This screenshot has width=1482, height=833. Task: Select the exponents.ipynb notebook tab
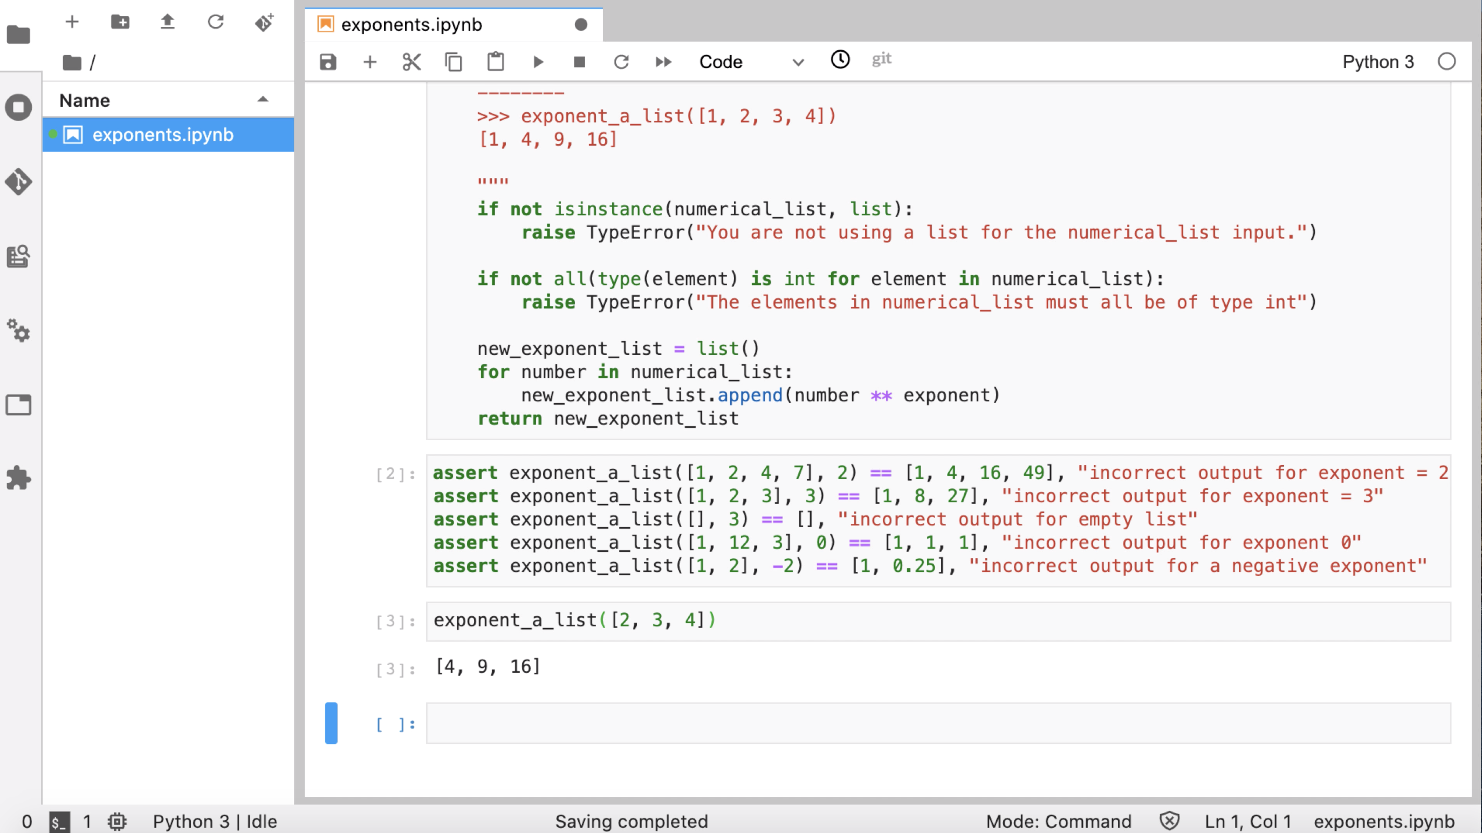point(411,25)
